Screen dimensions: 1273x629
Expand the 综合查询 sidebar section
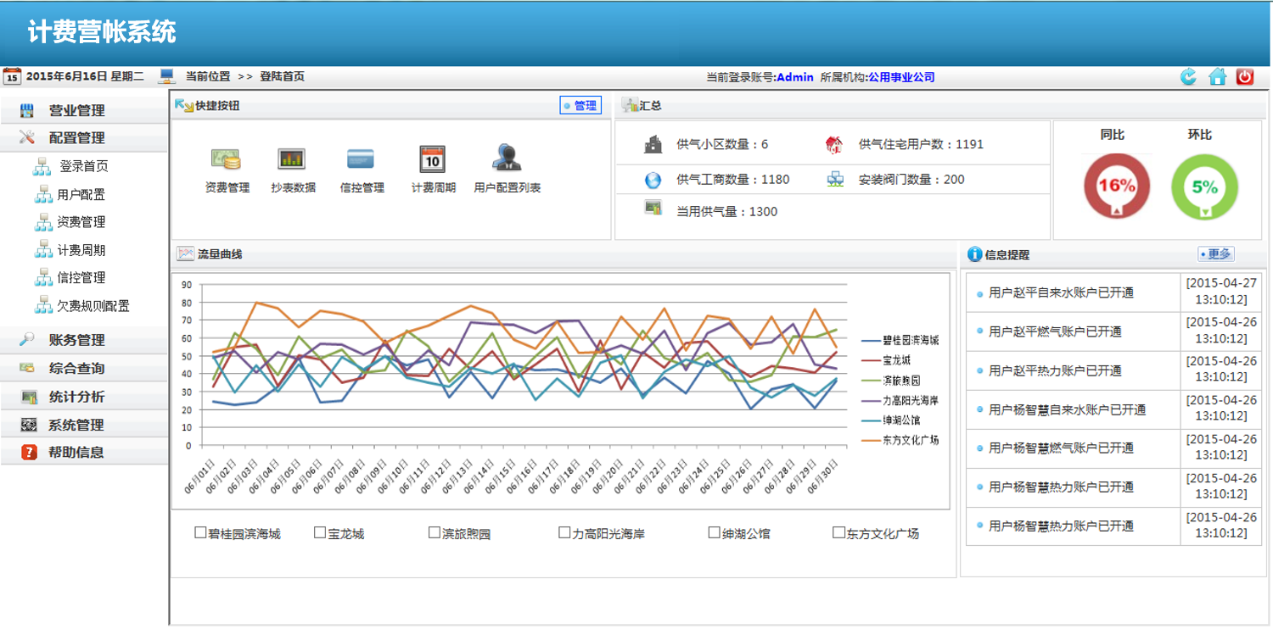pyautogui.click(x=84, y=368)
